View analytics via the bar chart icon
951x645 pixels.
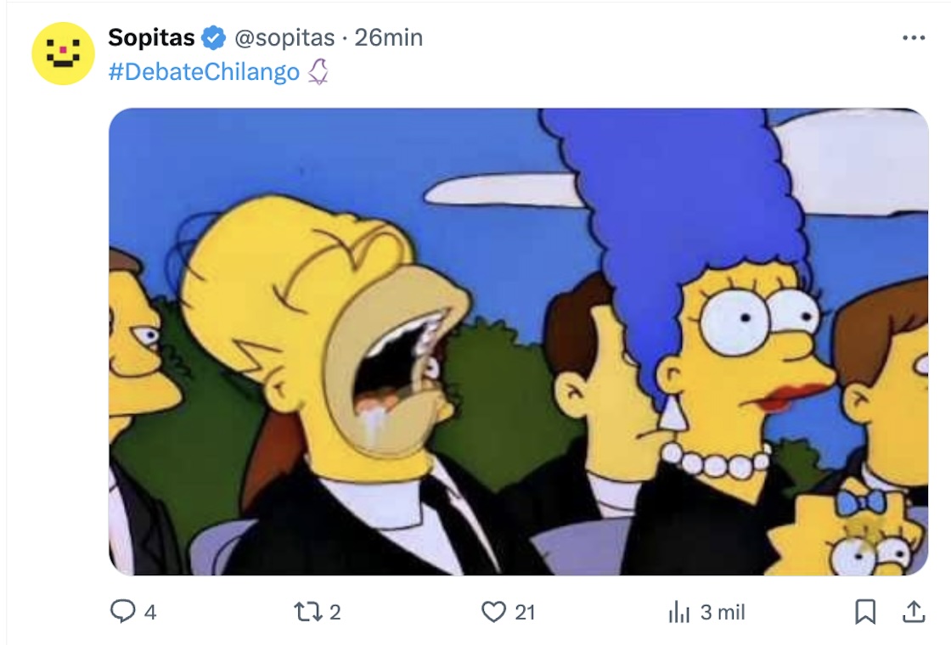(679, 612)
